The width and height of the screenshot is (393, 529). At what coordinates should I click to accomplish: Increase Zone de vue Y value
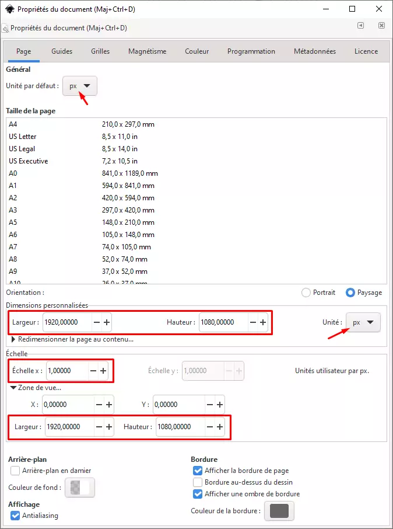coord(219,405)
